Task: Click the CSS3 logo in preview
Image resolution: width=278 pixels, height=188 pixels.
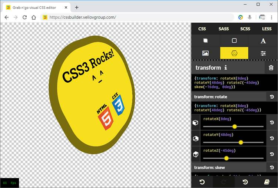Action: click(x=118, y=104)
